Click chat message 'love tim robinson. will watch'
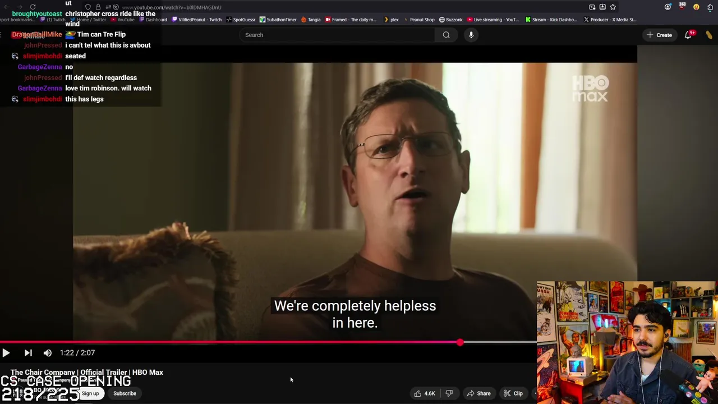The width and height of the screenshot is (718, 404). coord(108,88)
